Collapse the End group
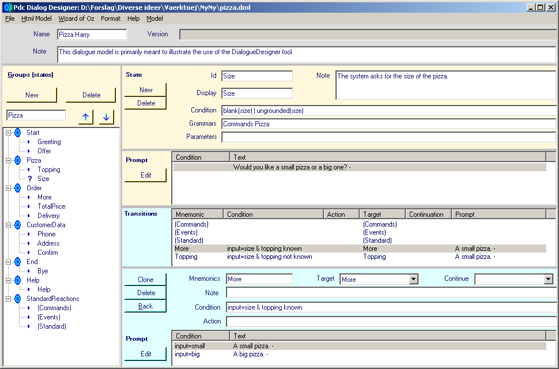 8,262
